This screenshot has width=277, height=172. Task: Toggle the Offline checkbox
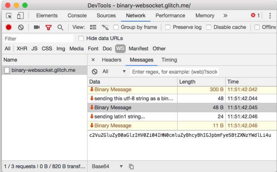click(x=257, y=27)
